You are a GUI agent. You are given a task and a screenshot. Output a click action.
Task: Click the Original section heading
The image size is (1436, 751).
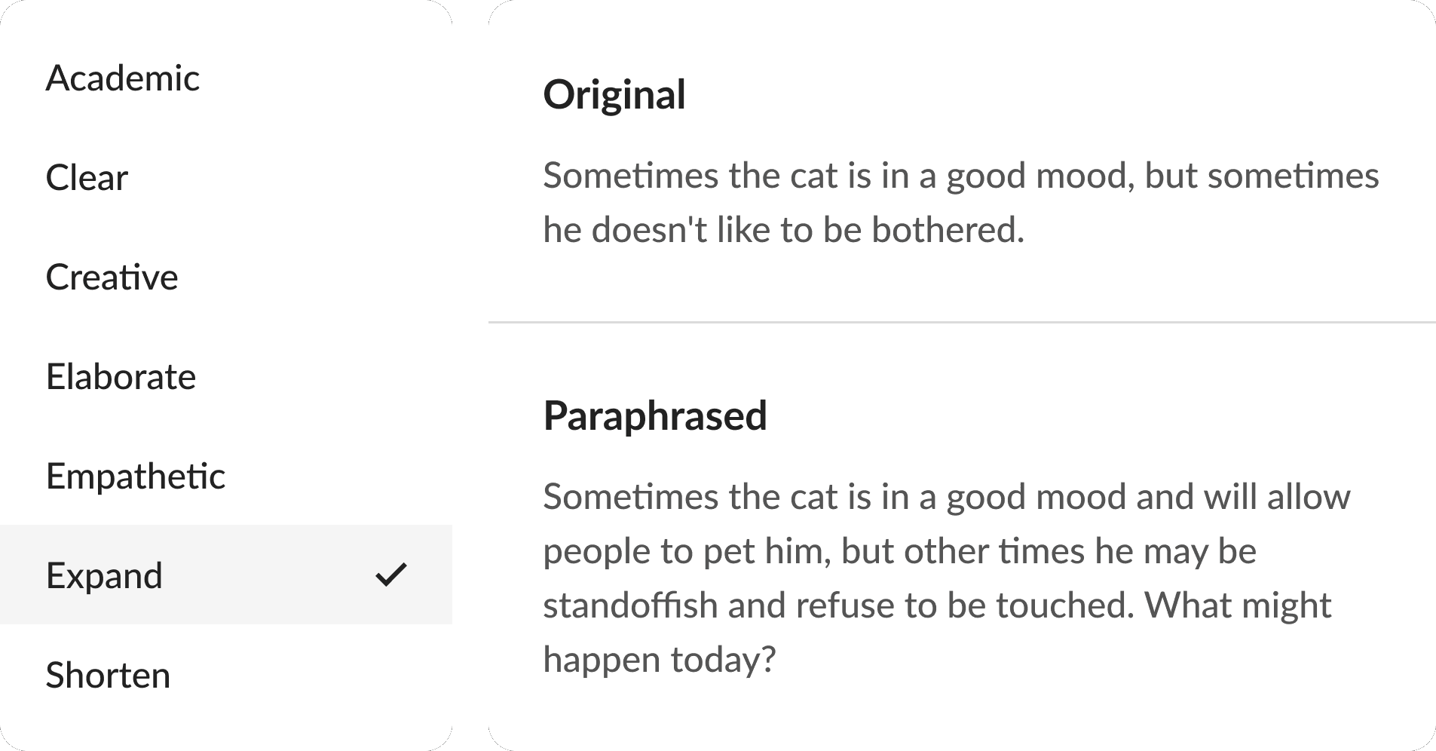(x=614, y=93)
